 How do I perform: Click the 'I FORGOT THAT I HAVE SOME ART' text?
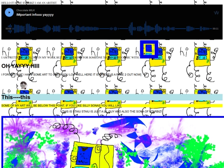pyautogui.click(x=71, y=75)
